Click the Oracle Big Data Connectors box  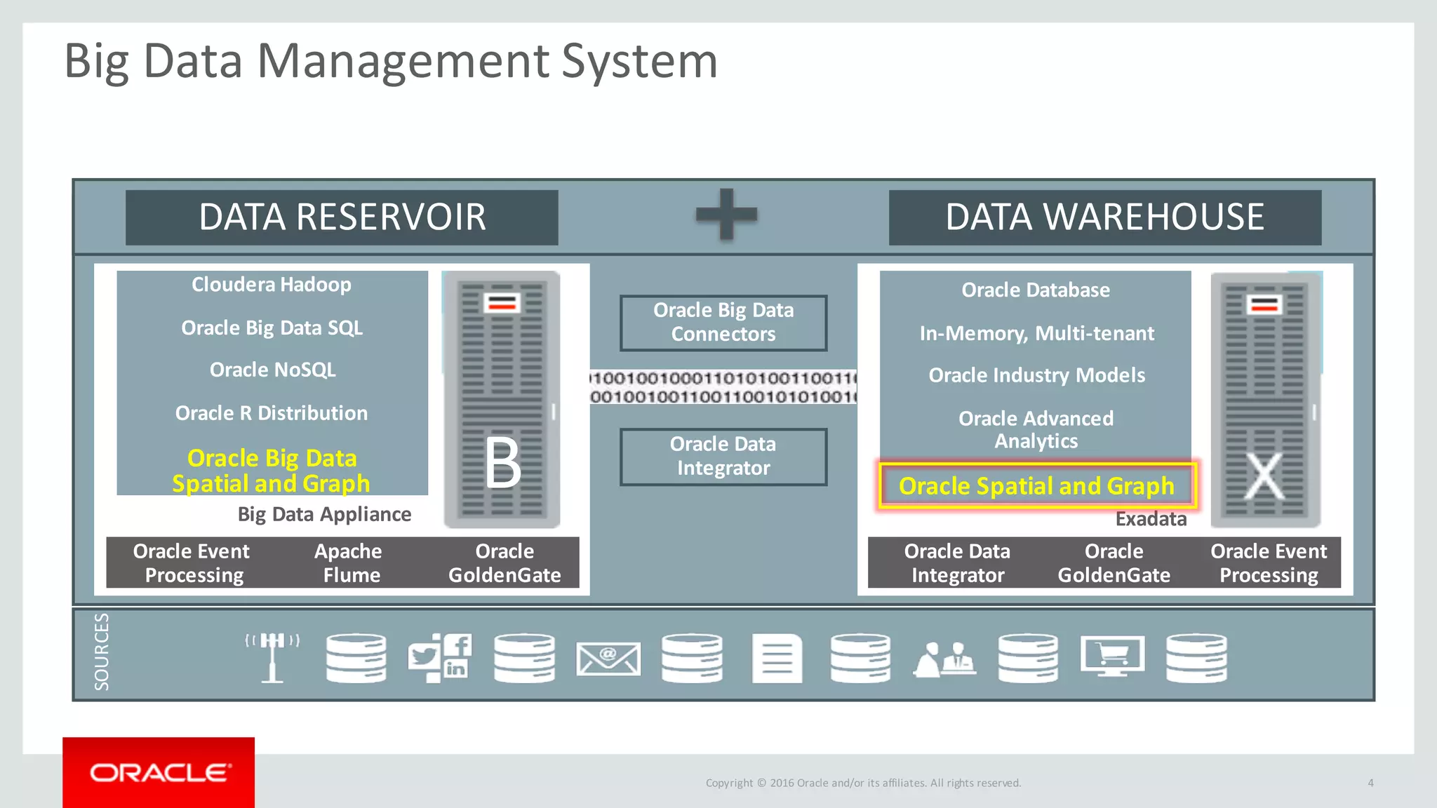point(723,323)
